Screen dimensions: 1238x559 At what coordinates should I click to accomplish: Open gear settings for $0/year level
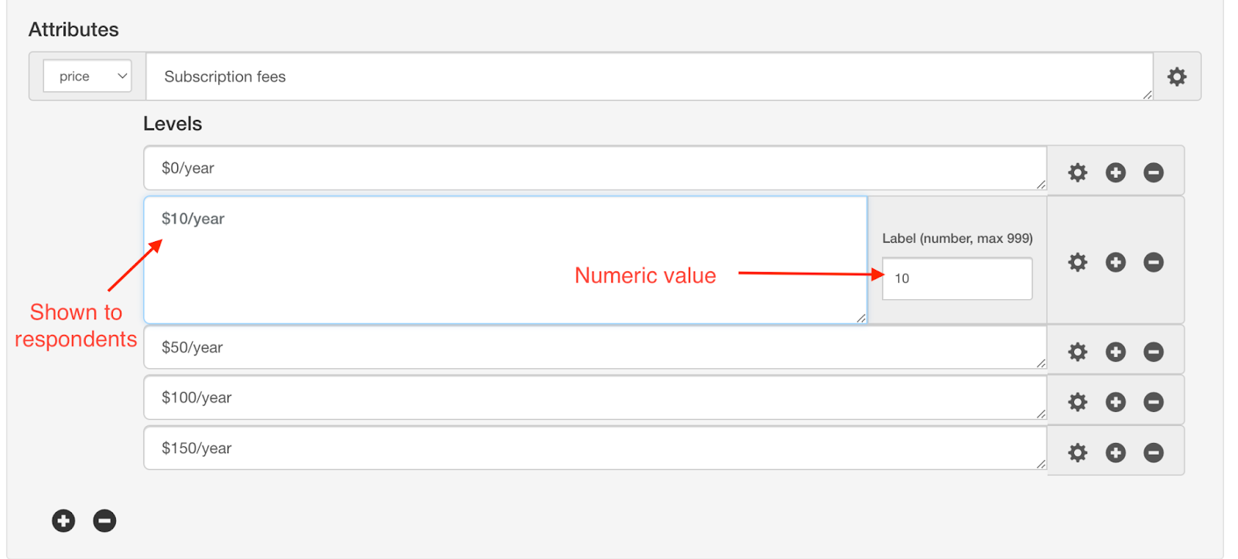click(1078, 172)
